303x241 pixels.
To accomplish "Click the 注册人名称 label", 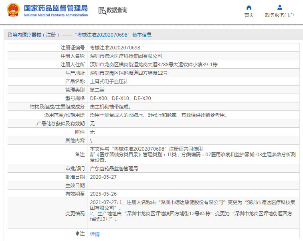I will [x=73, y=56].
